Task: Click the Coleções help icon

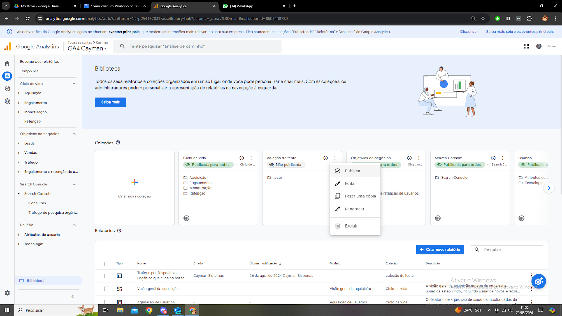Action: (x=118, y=143)
